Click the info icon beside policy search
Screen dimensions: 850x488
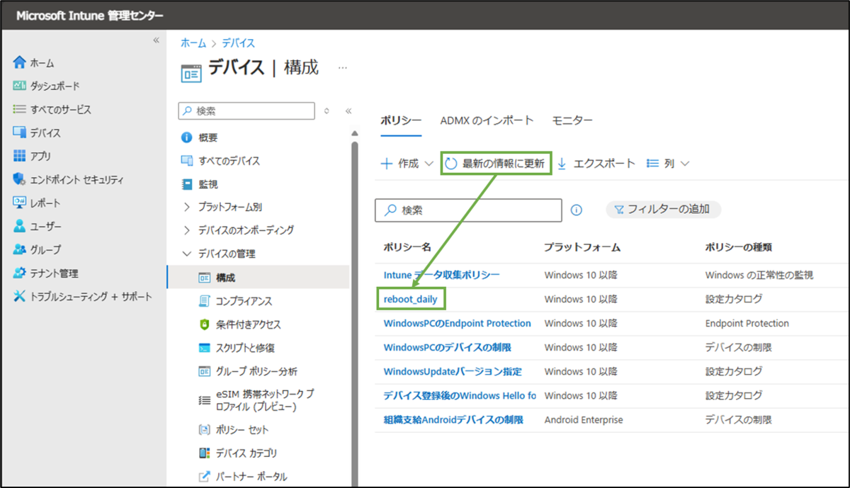pyautogui.click(x=577, y=210)
